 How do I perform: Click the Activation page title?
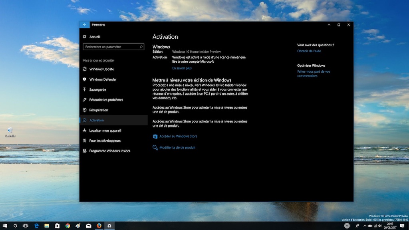pyautogui.click(x=165, y=37)
